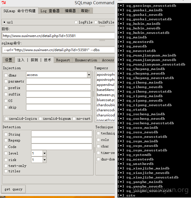Click sq_ucenterdb in console output
Screen dimensions: 191x198
pyautogui.click(x=140, y=159)
